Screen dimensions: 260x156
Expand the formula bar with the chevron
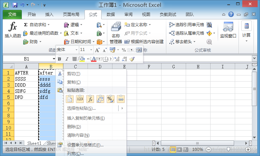(x=254, y=58)
